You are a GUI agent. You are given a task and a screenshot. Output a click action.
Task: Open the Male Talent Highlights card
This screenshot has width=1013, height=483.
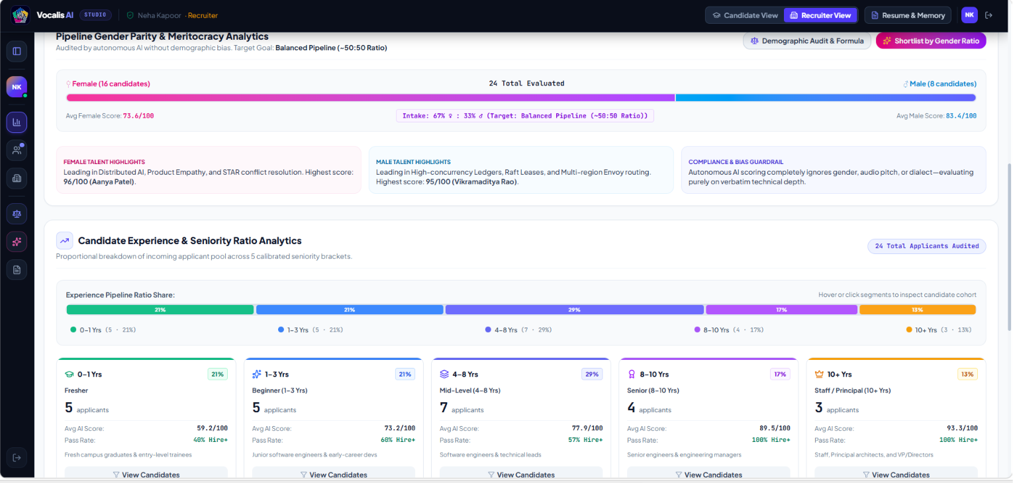521,170
